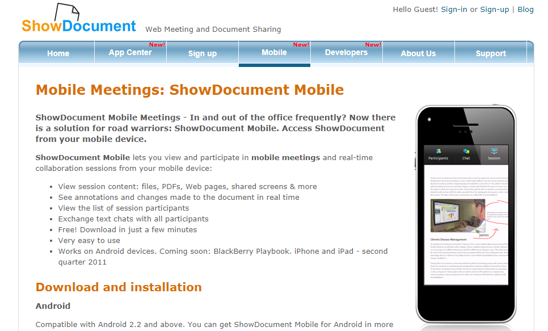Click the red New! badge on Mobile
The height and width of the screenshot is (331, 548).
[x=301, y=45]
